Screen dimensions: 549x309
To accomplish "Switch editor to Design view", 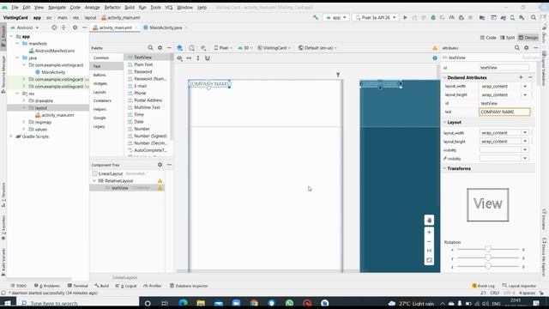I will point(528,38).
